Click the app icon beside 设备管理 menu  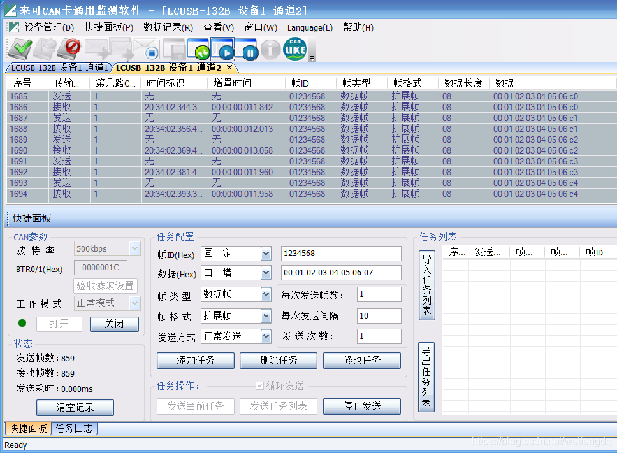click(x=14, y=27)
